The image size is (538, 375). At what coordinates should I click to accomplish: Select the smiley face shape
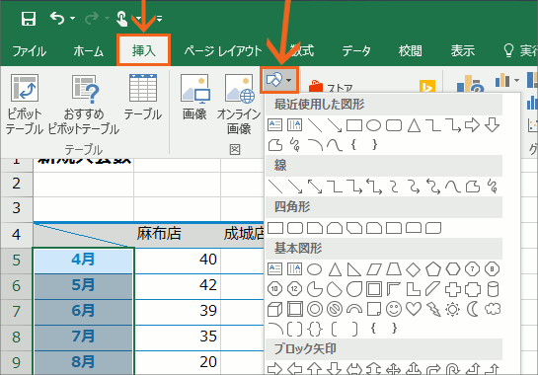(394, 309)
